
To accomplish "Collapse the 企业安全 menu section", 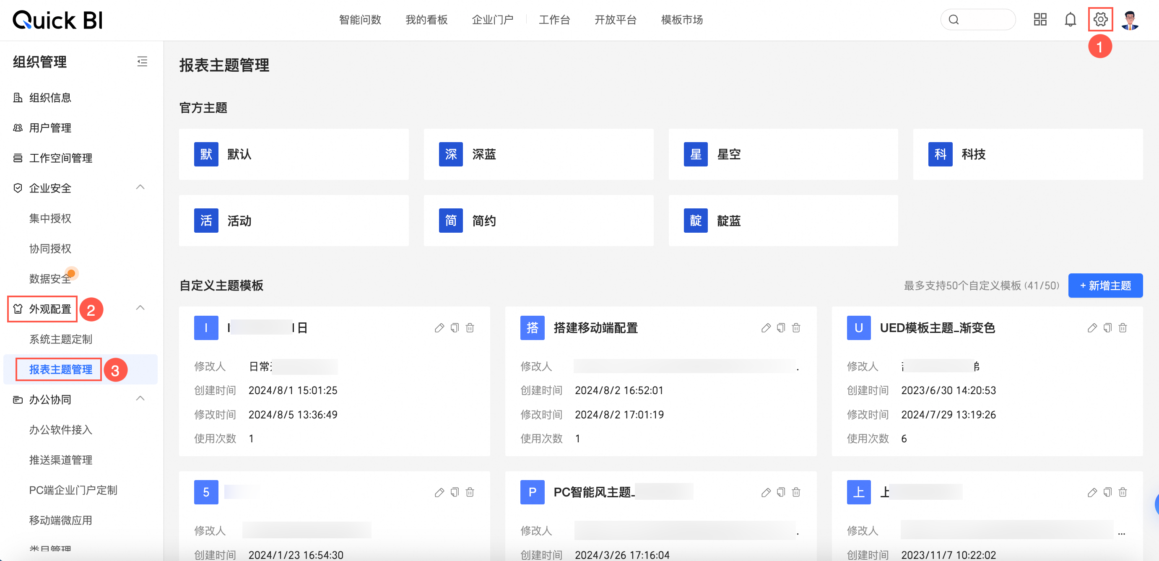I will (140, 187).
